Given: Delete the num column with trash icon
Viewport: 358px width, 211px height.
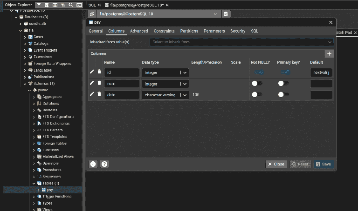Looking at the screenshot, I should (99, 83).
